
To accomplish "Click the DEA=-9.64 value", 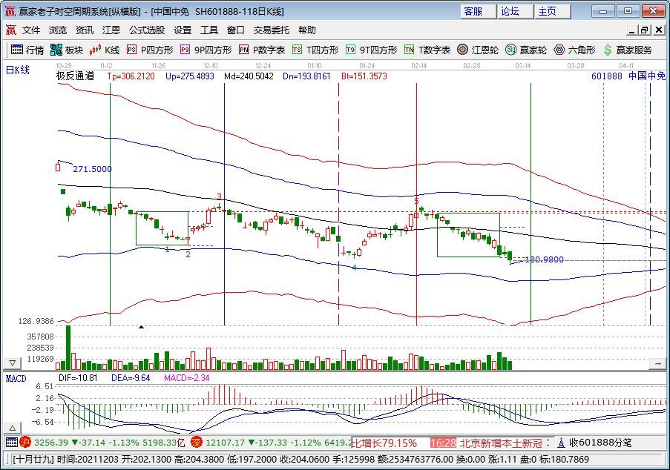I will (131, 378).
